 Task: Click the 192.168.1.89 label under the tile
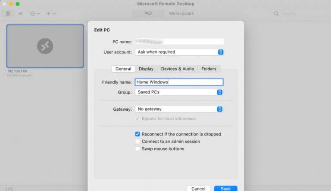click(17, 71)
